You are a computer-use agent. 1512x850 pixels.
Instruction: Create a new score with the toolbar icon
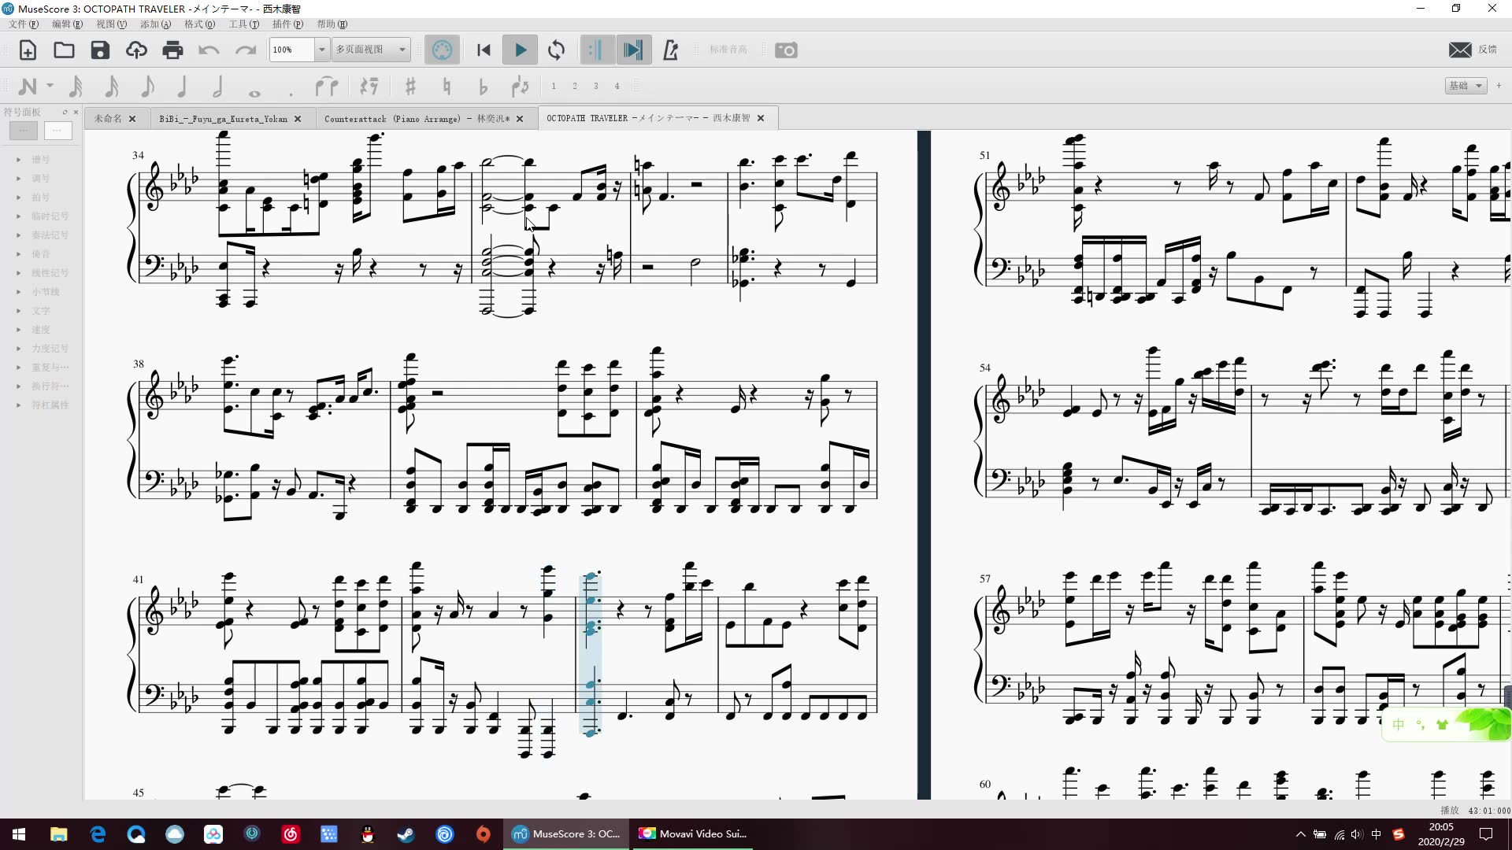(28, 50)
